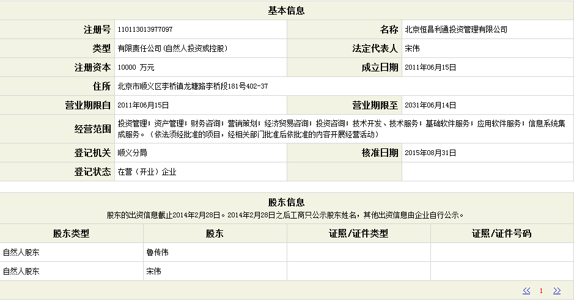Go to the previous shareholder page

tap(526, 291)
